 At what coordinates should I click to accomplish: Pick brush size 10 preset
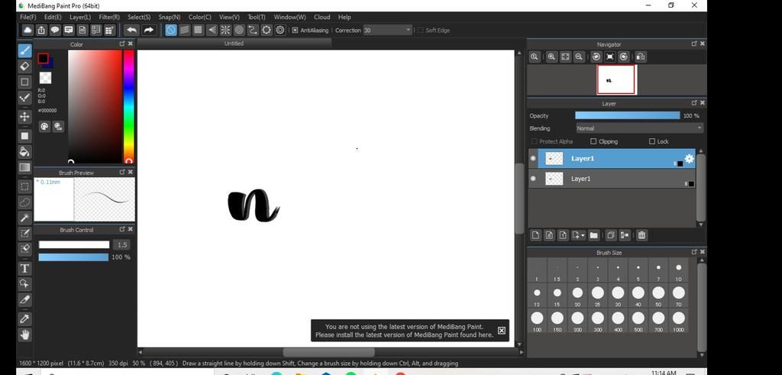coord(678,270)
